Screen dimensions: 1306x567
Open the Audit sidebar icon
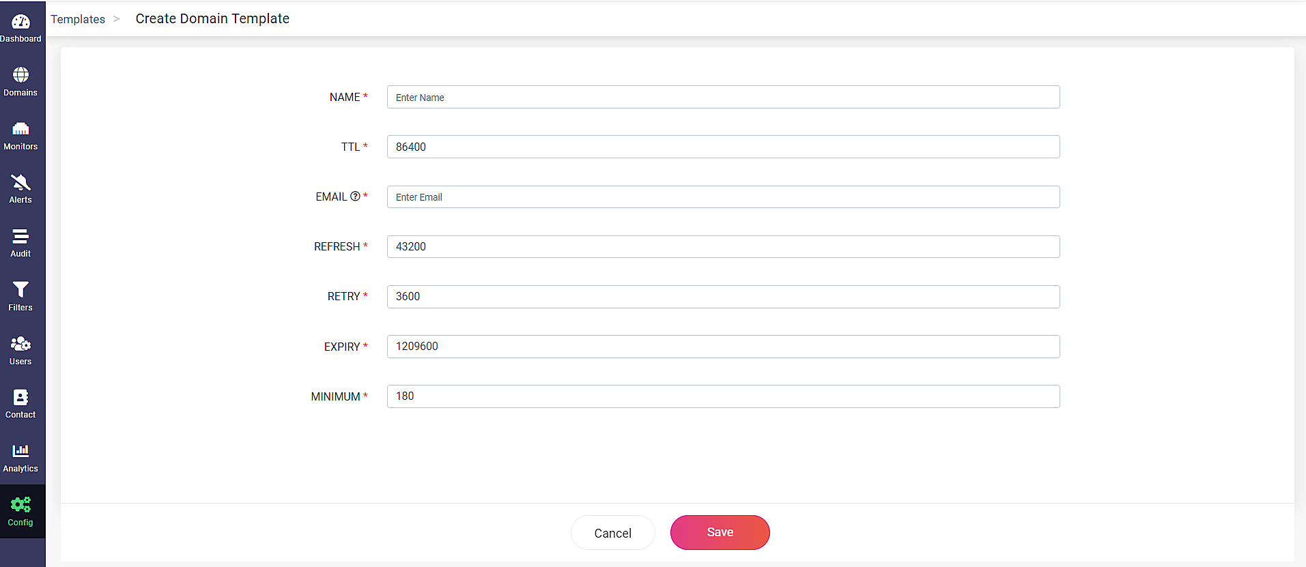pos(20,236)
